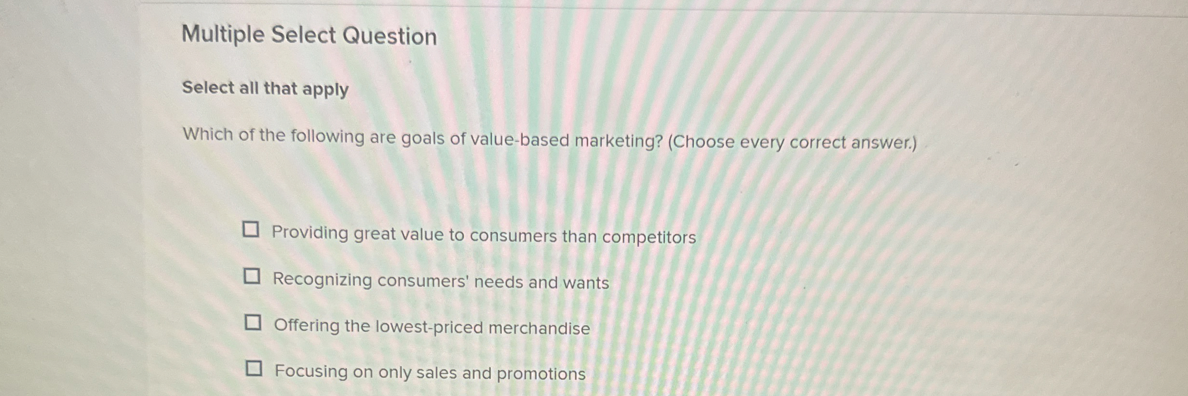Click the 'Providing great value' answer text
Image resolution: width=1188 pixels, height=396 pixels.
[x=482, y=235]
